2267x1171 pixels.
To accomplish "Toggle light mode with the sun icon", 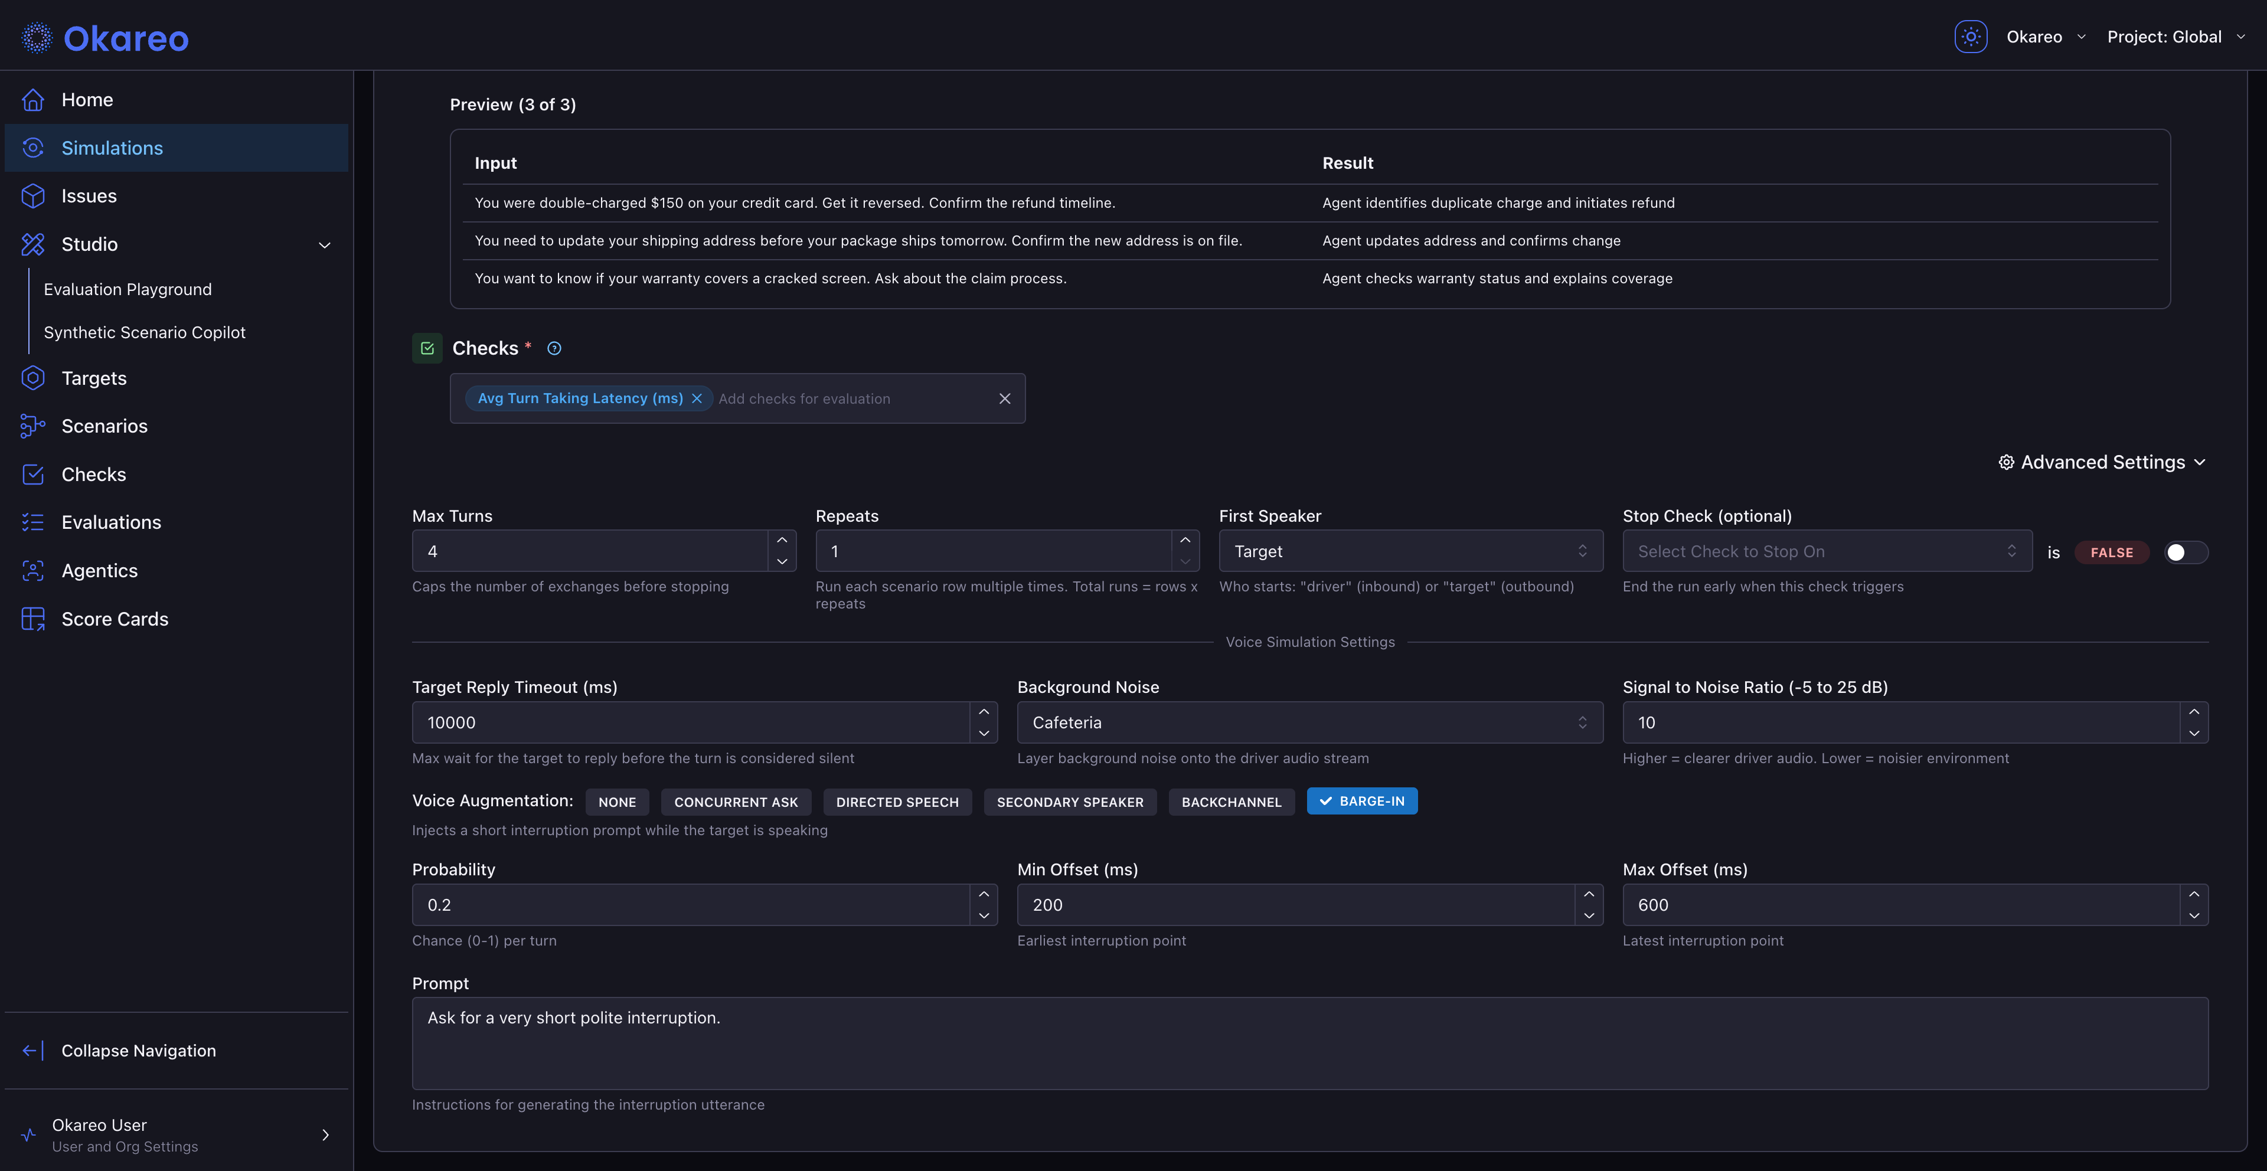I will (1971, 37).
